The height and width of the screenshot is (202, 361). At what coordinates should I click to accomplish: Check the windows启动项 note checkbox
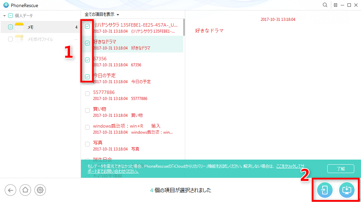click(87, 127)
